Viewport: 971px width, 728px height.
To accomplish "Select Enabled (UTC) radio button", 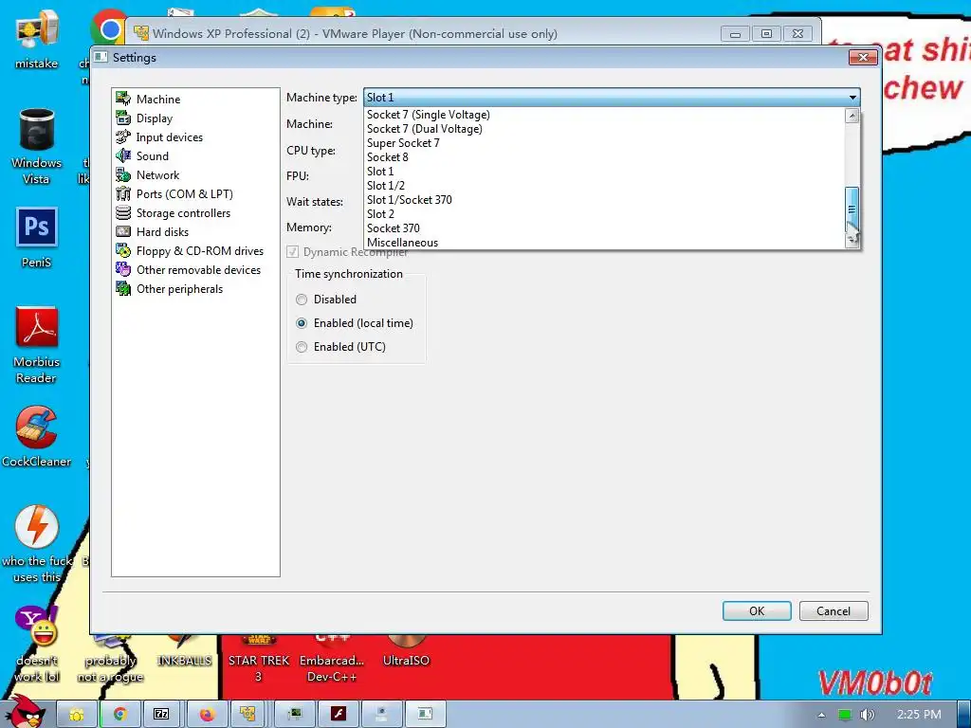I will click(x=302, y=347).
